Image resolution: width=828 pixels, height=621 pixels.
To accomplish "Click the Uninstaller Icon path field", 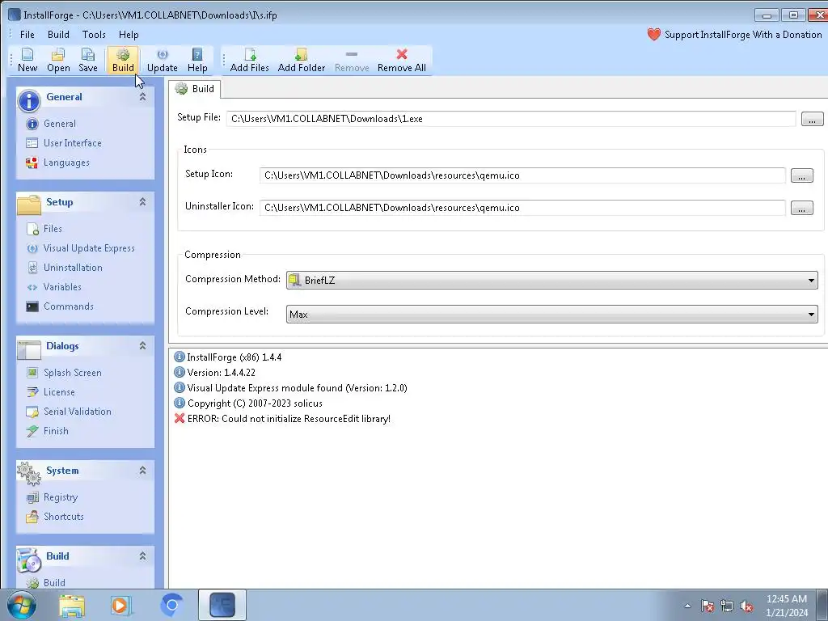I will pyautogui.click(x=522, y=208).
